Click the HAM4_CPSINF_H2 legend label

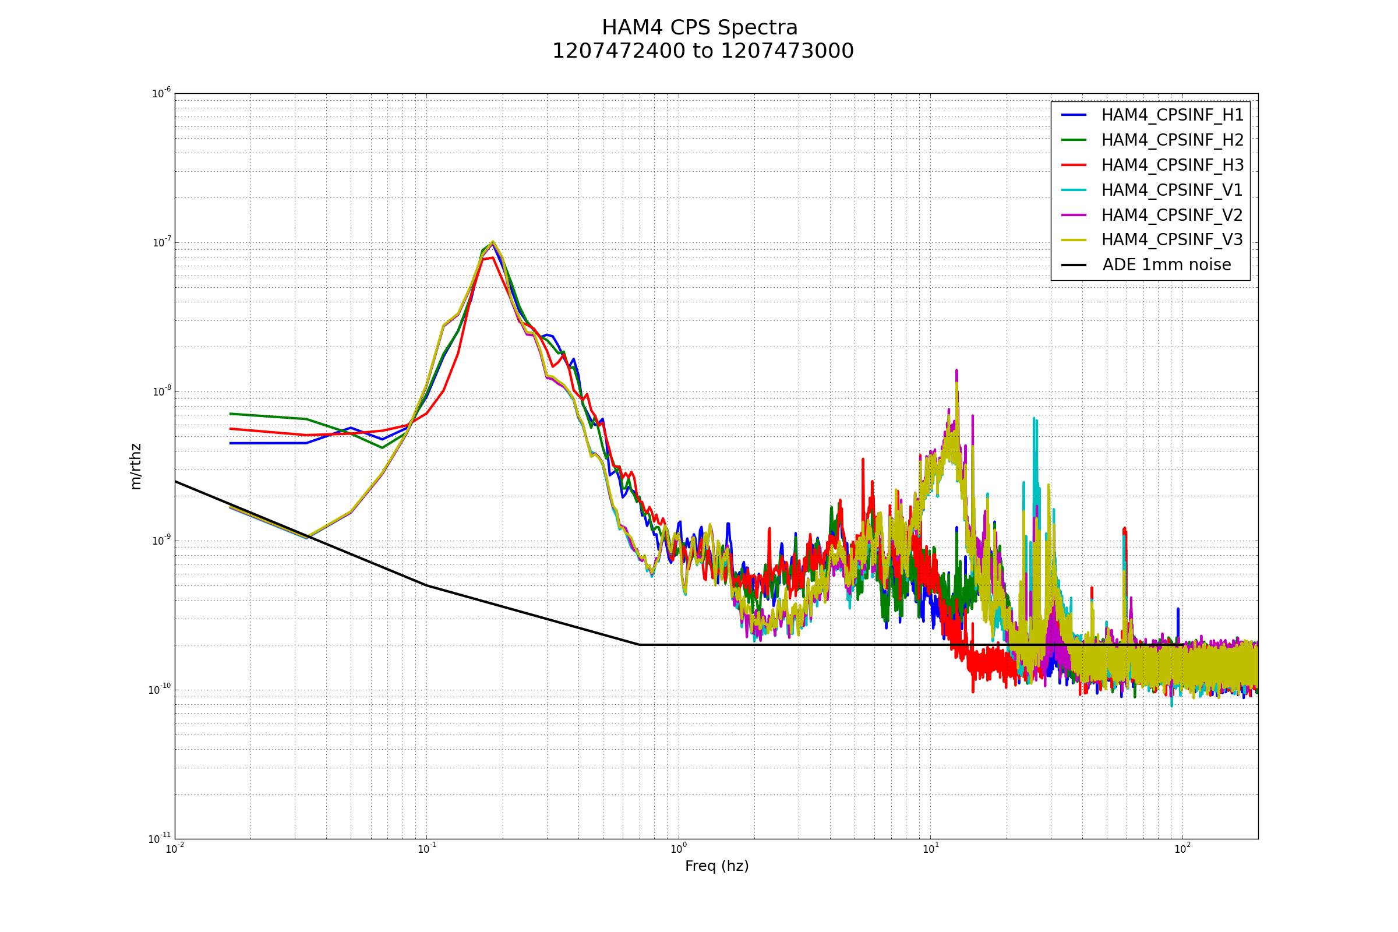(x=1172, y=140)
